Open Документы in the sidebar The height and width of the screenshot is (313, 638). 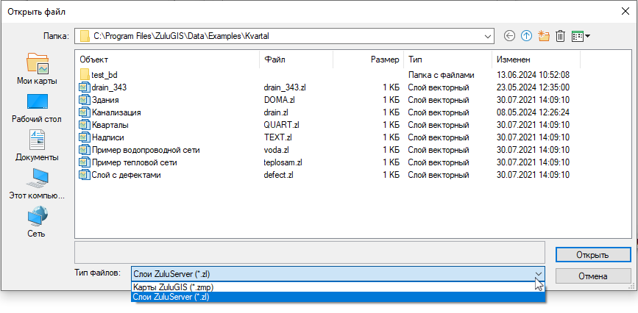coord(37,145)
